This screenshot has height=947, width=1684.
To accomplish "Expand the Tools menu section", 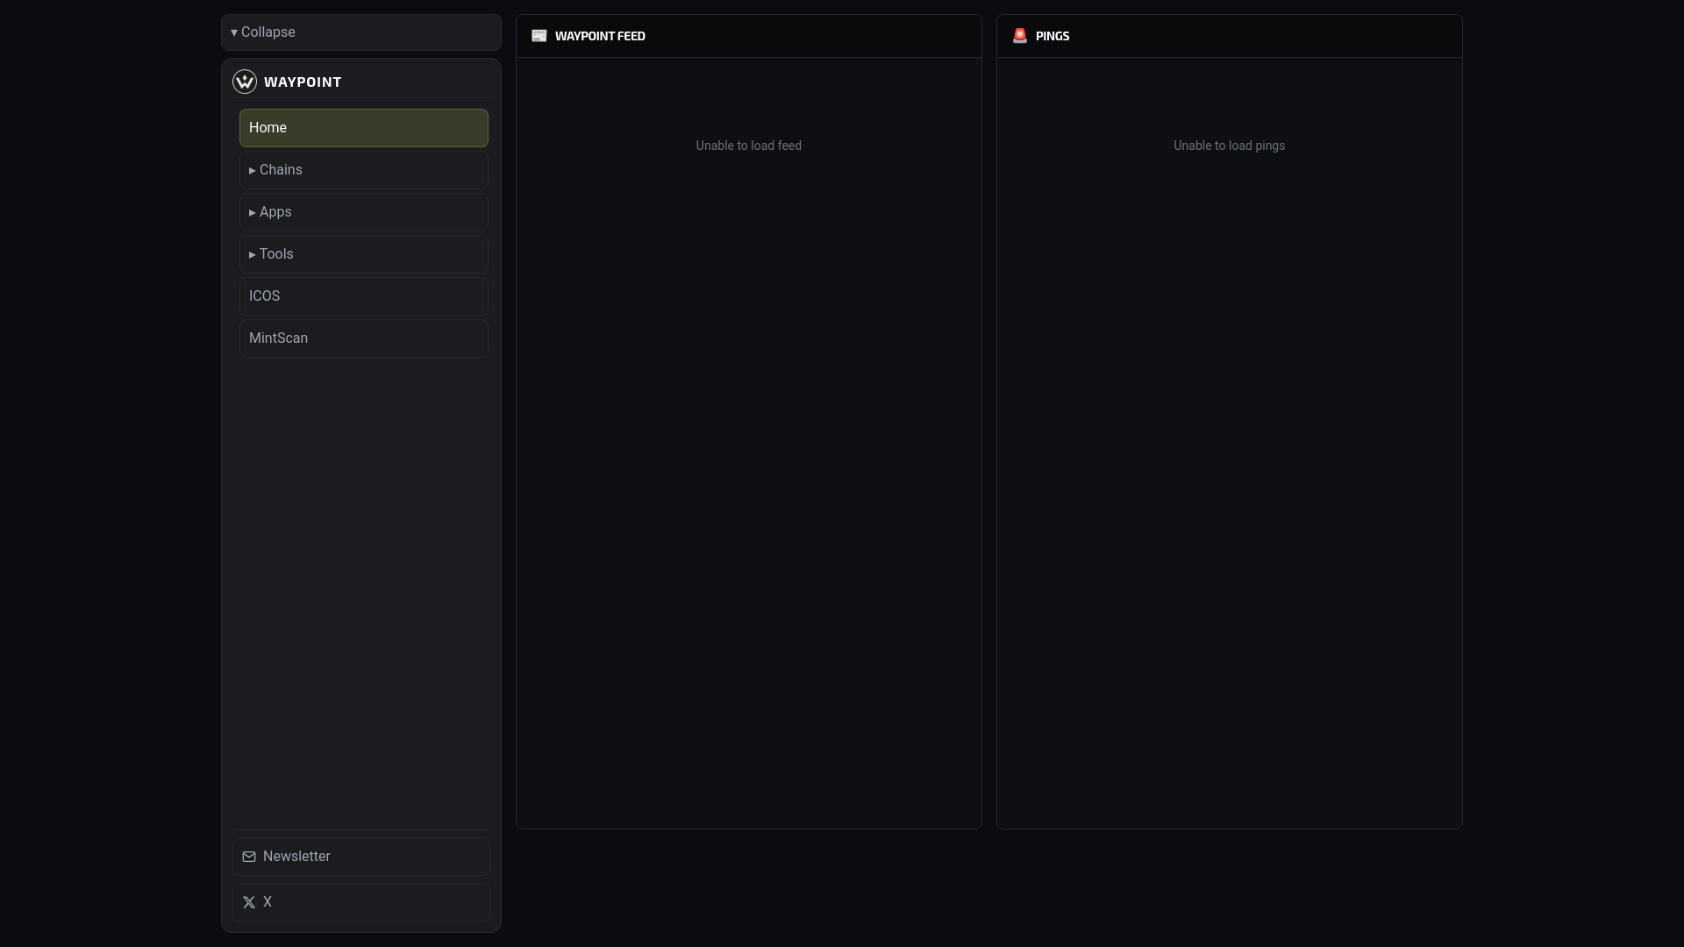I will [x=364, y=254].
